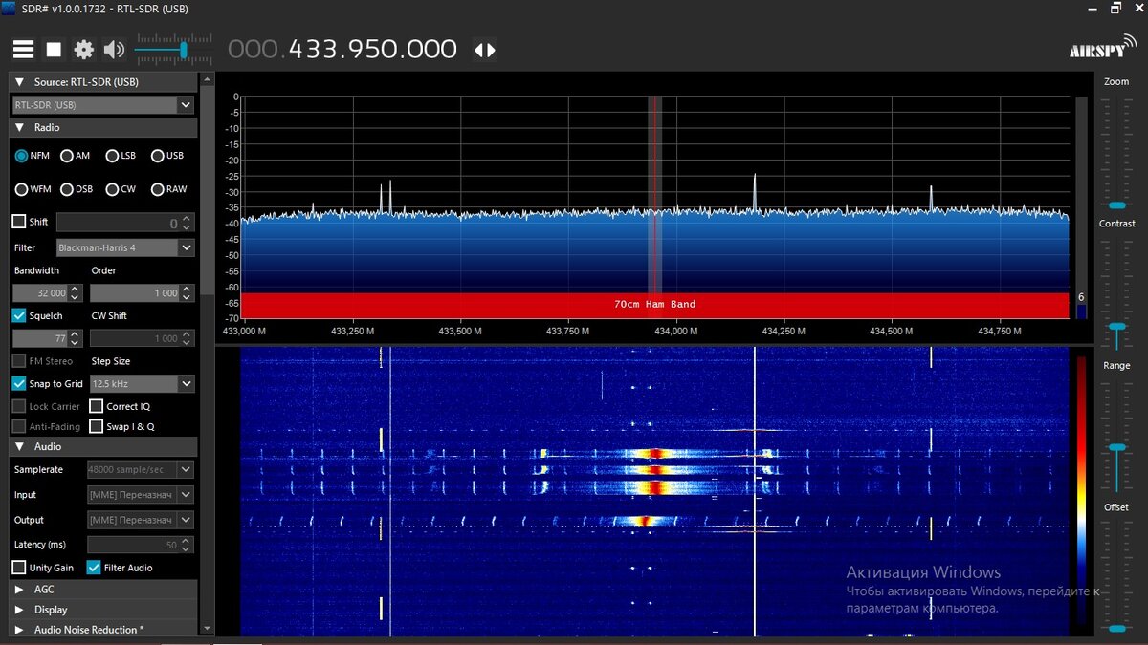This screenshot has width=1148, height=645.
Task: Click the Bandwidth stepper arrows
Action: point(76,293)
